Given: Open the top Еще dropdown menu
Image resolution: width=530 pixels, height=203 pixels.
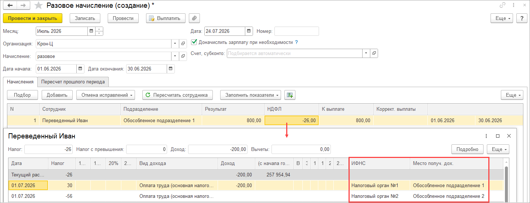Looking at the screenshot, I should pos(502,18).
